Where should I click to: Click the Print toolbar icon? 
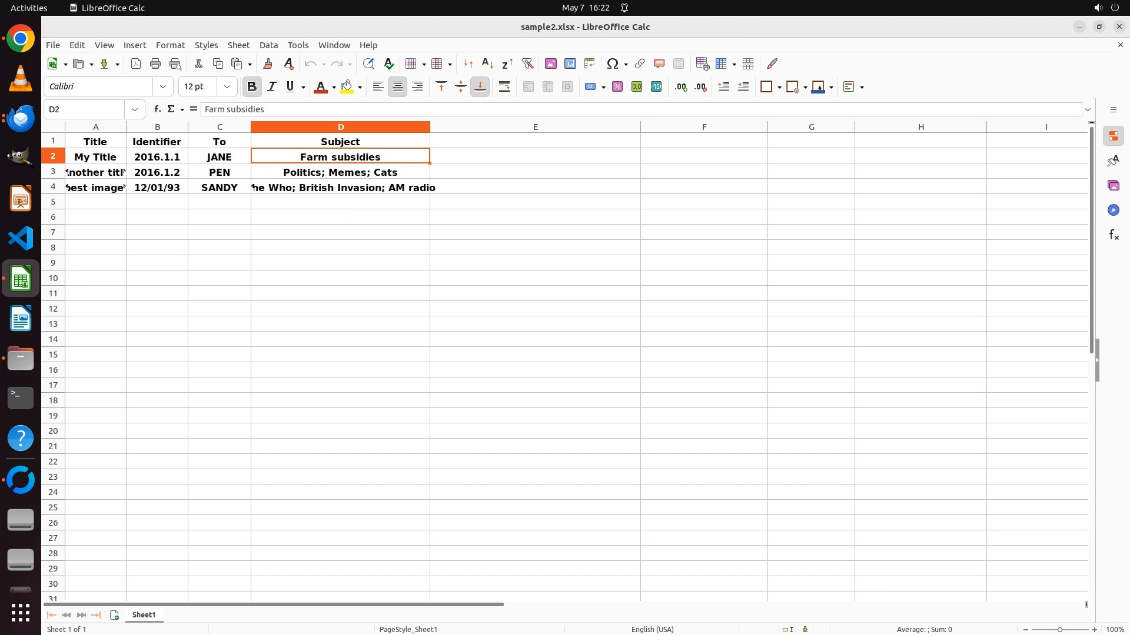coord(155,63)
